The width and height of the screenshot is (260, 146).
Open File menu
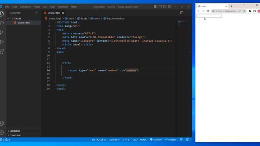click(x=7, y=7)
